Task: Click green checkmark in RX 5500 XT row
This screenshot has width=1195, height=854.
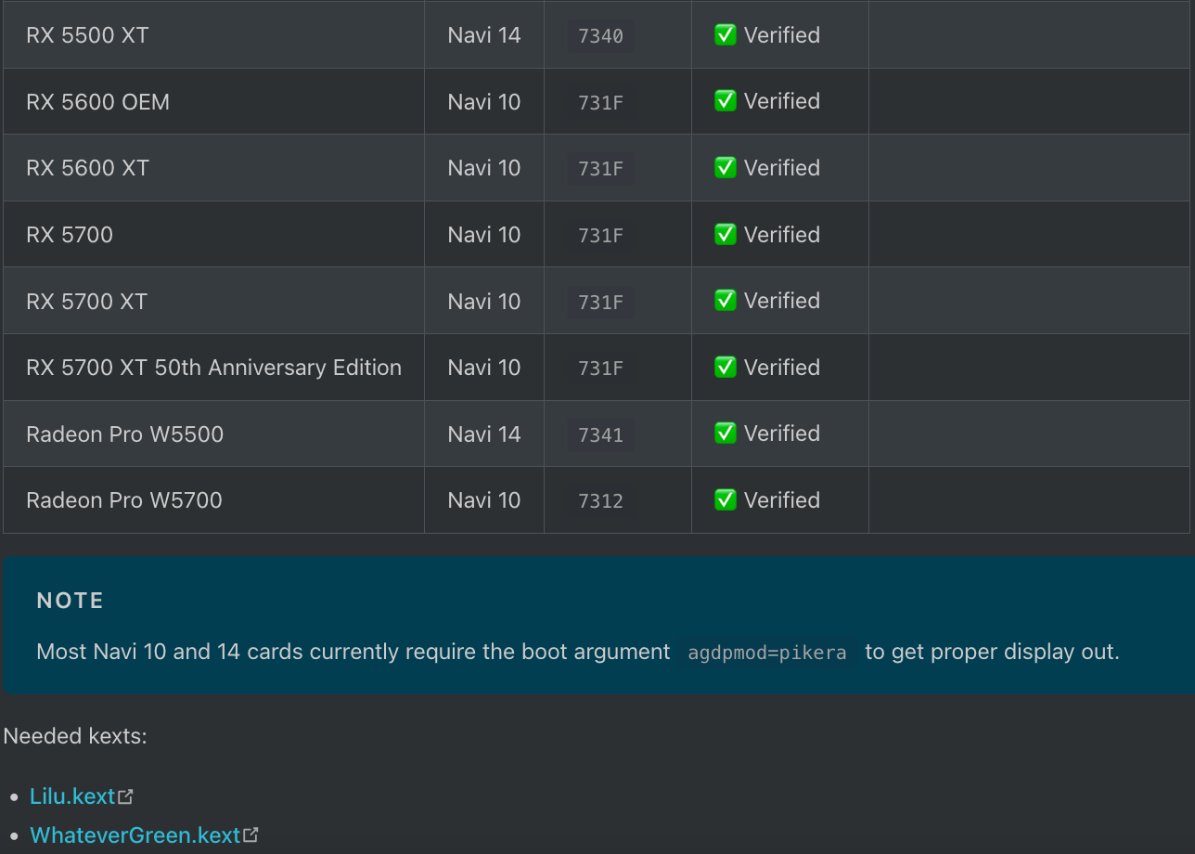Action: click(725, 35)
